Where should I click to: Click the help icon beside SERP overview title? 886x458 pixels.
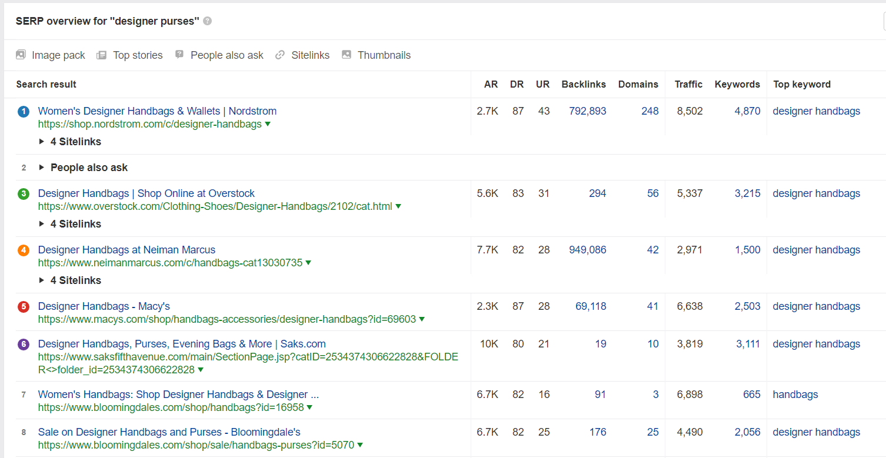pos(207,21)
